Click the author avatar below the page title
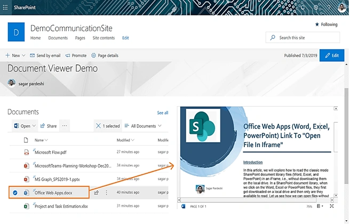 tap(11, 83)
